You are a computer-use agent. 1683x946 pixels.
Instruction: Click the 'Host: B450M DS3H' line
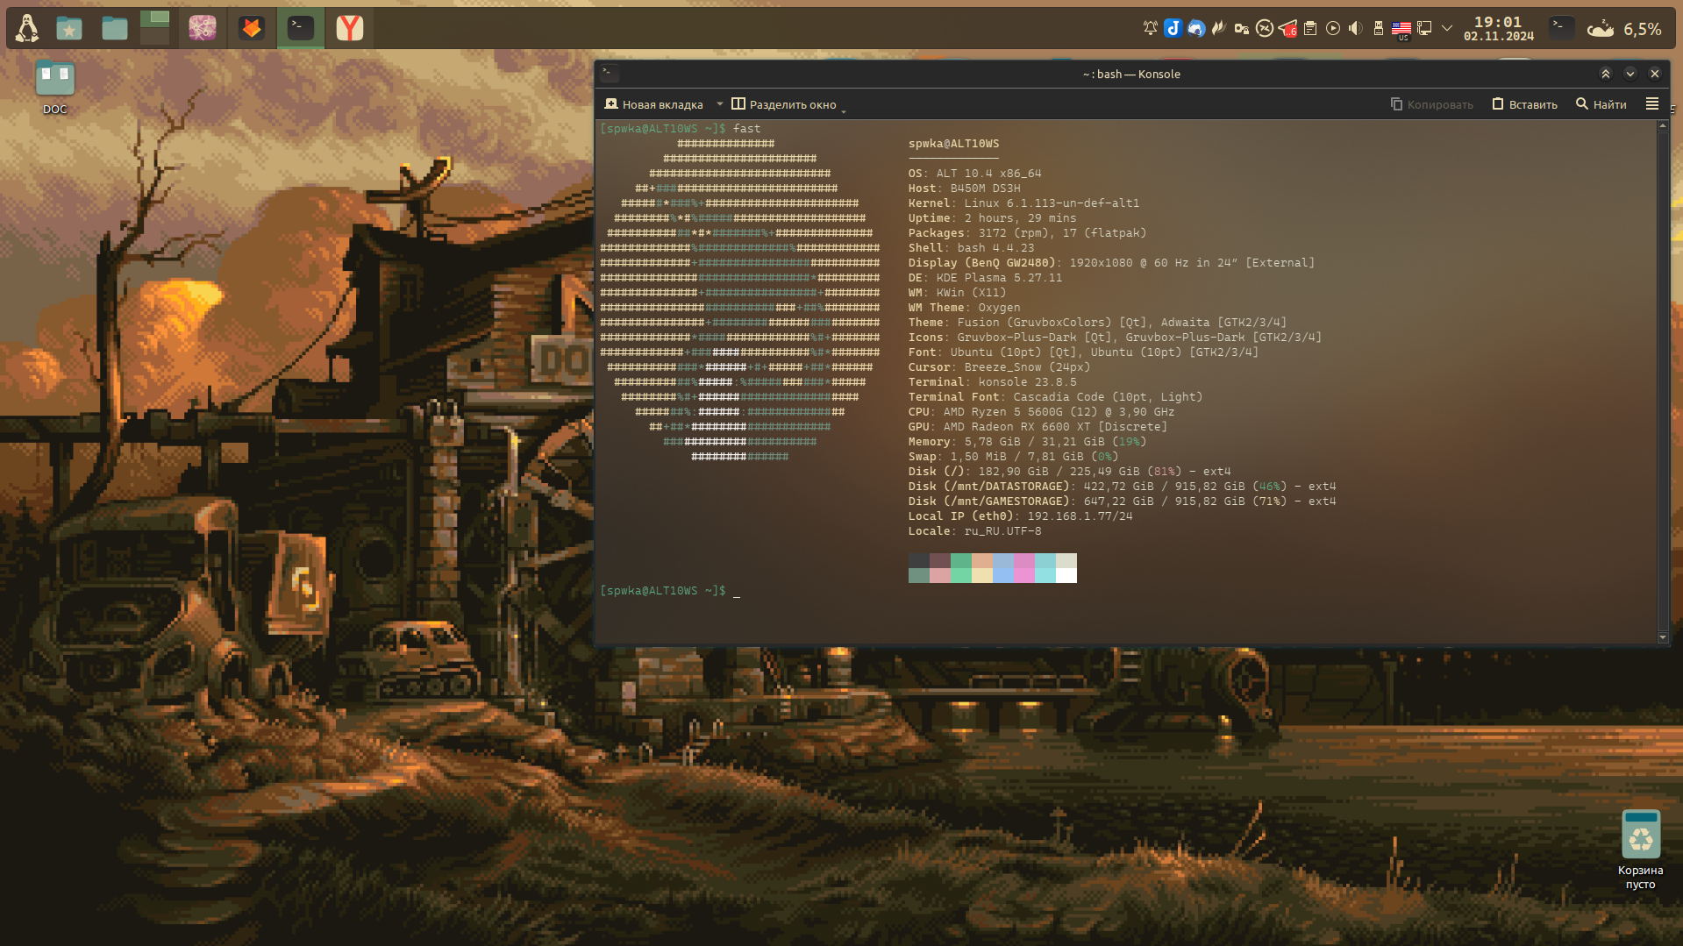[964, 188]
